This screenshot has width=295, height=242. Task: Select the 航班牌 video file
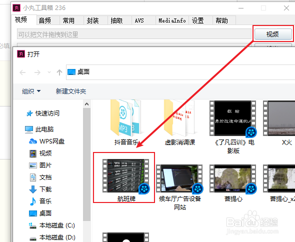126,180
